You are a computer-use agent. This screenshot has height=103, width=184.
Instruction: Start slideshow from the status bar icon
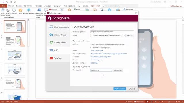click(160, 102)
